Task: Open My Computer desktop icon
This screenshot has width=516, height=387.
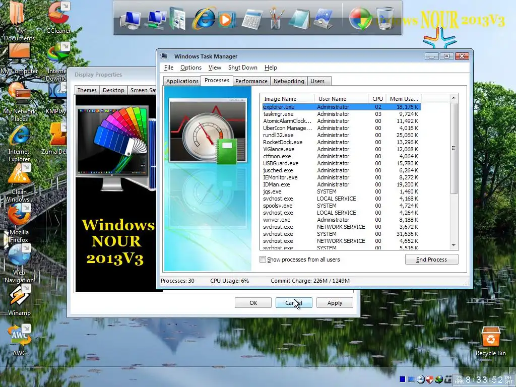Action: point(19,58)
